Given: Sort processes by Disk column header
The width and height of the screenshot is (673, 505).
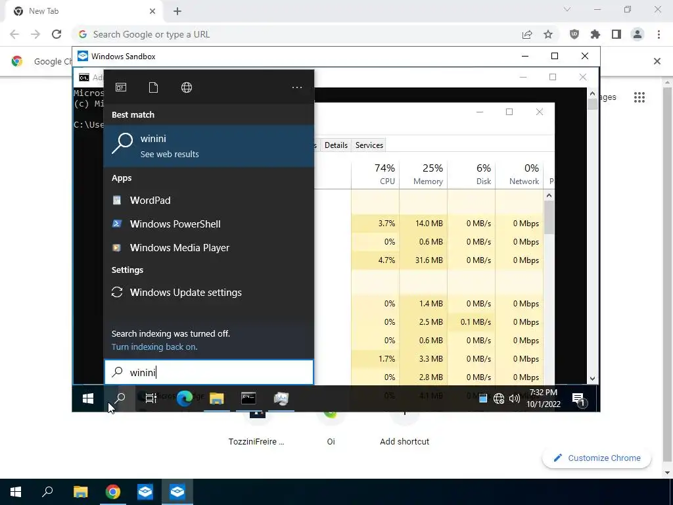Looking at the screenshot, I should point(471,174).
